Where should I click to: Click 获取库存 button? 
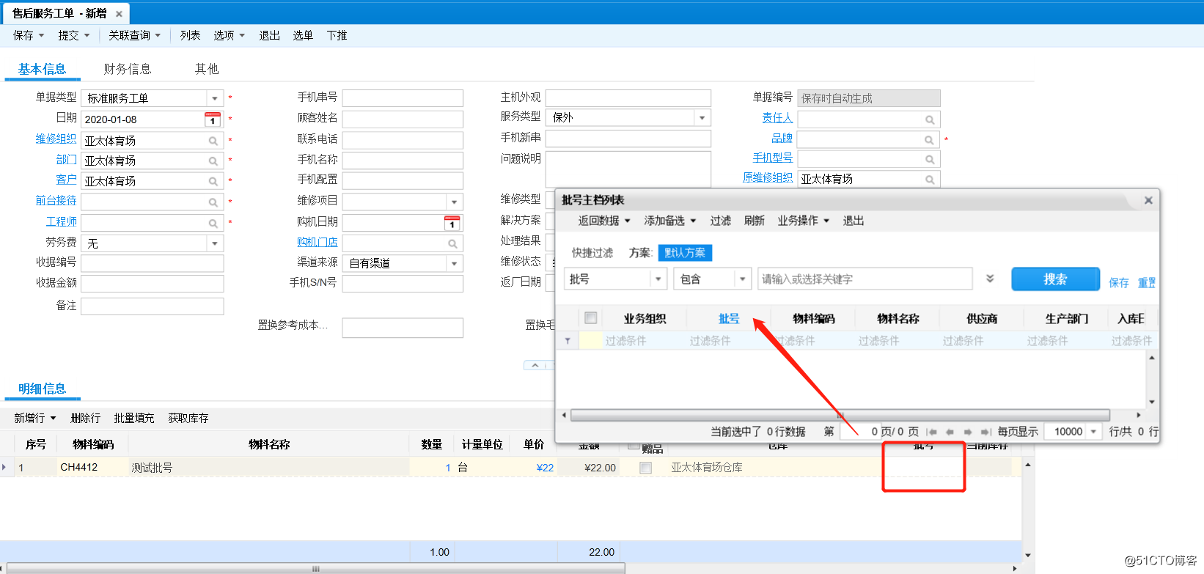click(188, 418)
